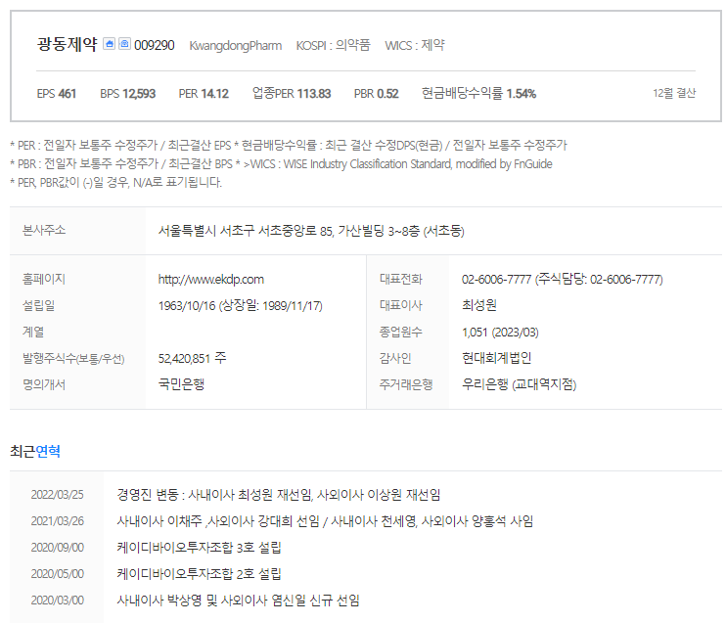Click the 본사주소 address 서울특별시 서초구 서초중앙로 85

pos(311,231)
